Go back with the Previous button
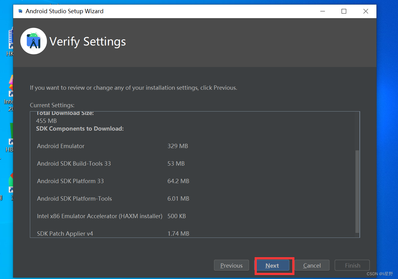 tap(232, 265)
